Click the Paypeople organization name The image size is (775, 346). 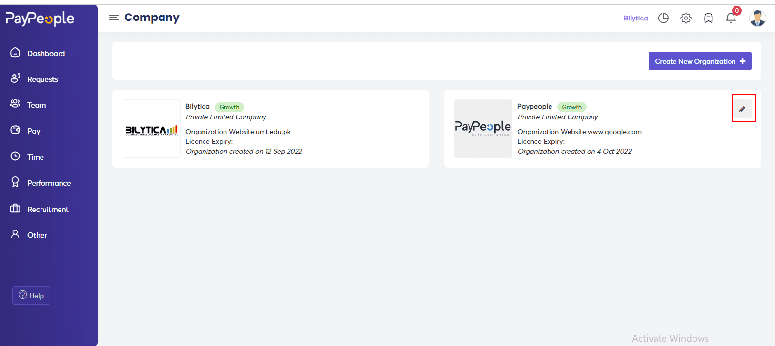(535, 106)
